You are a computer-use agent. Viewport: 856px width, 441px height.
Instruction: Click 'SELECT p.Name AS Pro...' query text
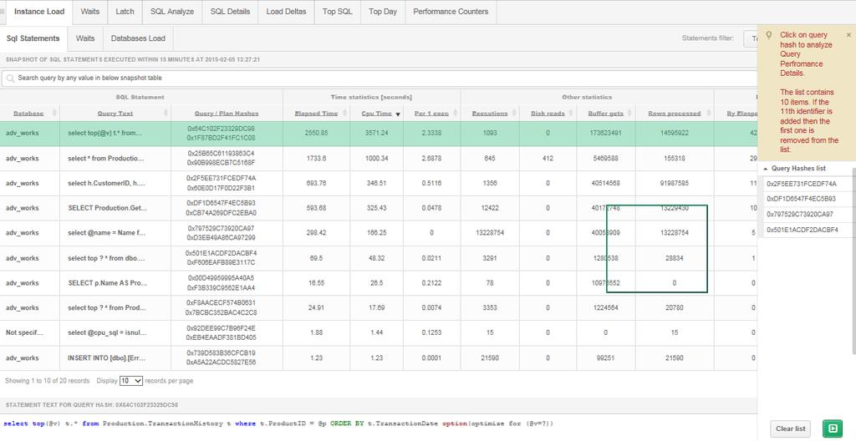point(108,282)
